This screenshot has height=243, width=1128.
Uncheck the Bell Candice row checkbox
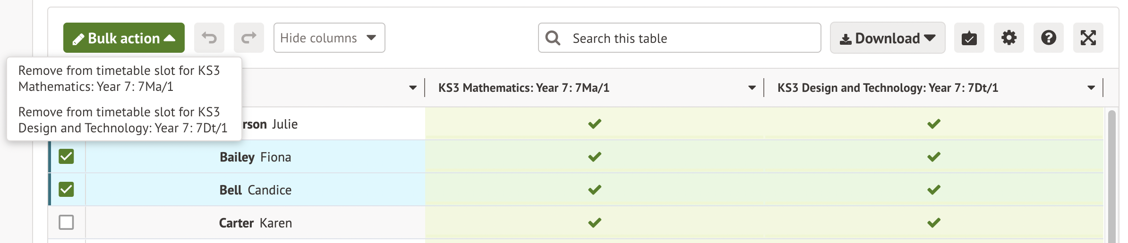tap(66, 189)
